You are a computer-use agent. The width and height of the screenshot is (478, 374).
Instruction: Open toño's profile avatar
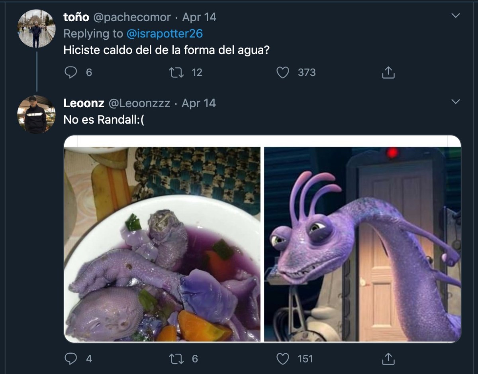[36, 29]
